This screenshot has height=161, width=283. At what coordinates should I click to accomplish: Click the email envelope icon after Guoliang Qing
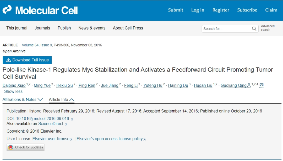[x=261, y=85]
